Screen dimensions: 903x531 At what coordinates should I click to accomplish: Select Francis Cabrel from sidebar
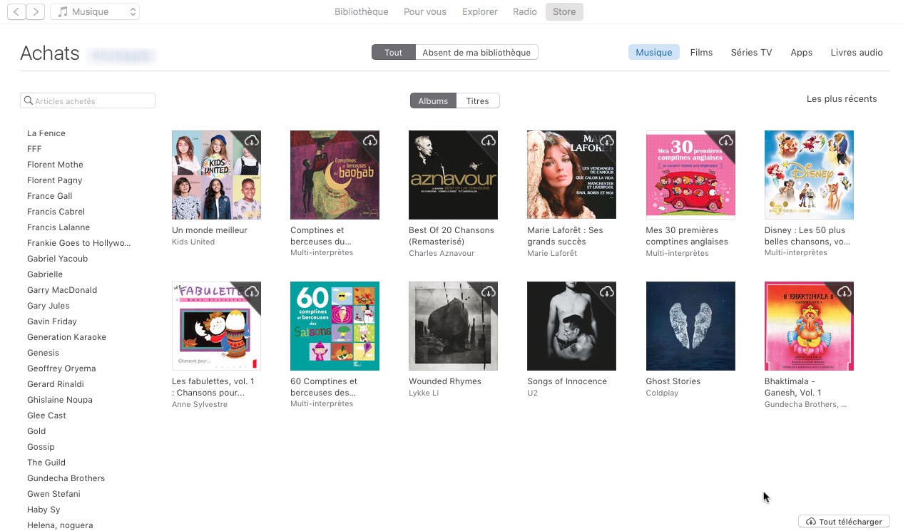[56, 212]
